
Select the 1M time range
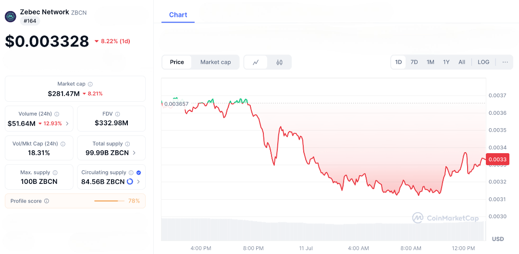coord(430,62)
